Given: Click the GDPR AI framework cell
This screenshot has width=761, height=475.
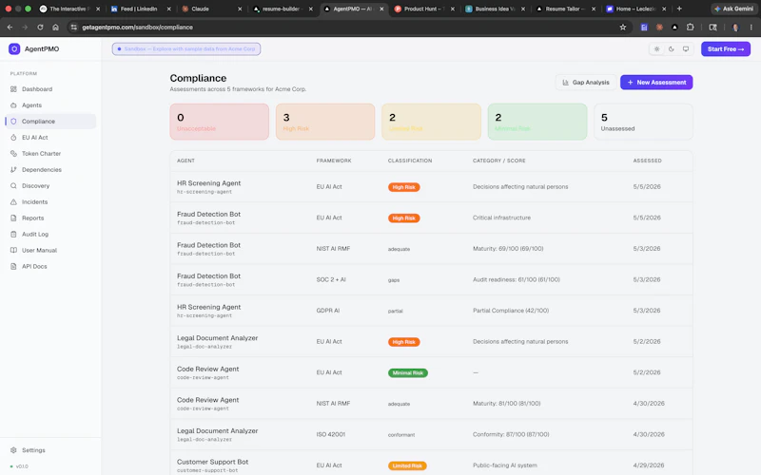Looking at the screenshot, I should click(328, 311).
